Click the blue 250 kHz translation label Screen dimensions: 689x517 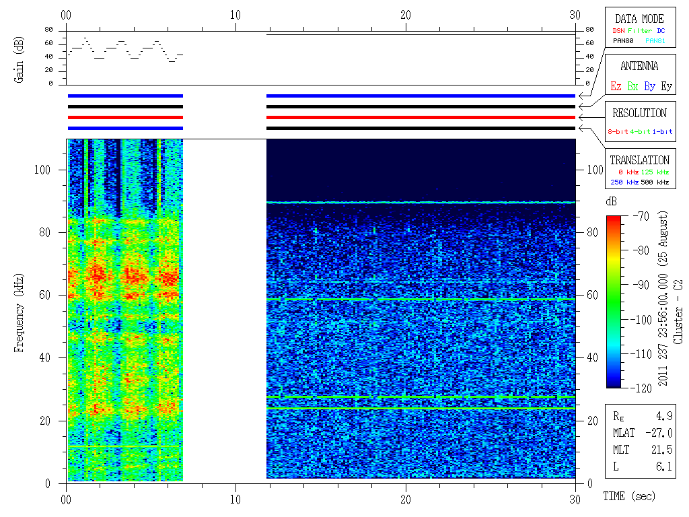point(624,182)
